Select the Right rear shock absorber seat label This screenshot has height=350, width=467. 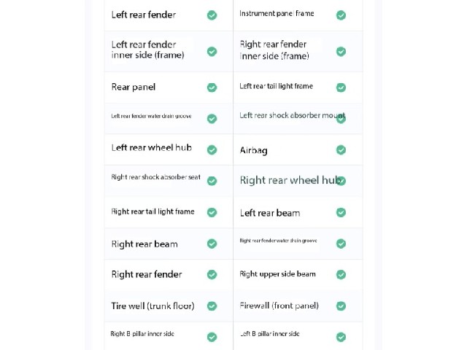pos(155,177)
